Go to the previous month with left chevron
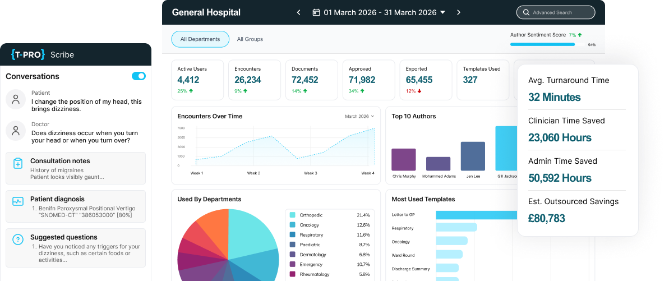This screenshot has height=281, width=669. click(x=298, y=12)
